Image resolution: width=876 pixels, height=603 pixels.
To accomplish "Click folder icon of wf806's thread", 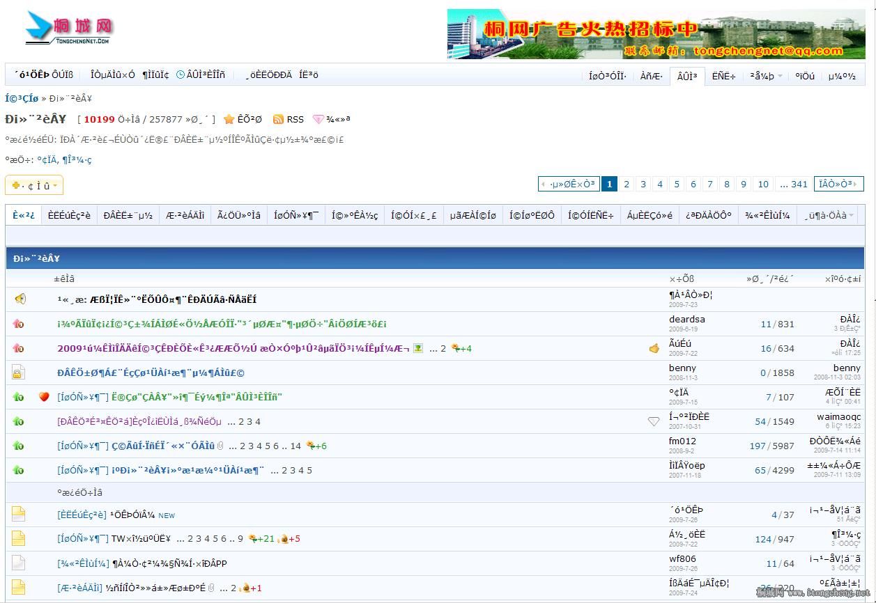I will 19,563.
